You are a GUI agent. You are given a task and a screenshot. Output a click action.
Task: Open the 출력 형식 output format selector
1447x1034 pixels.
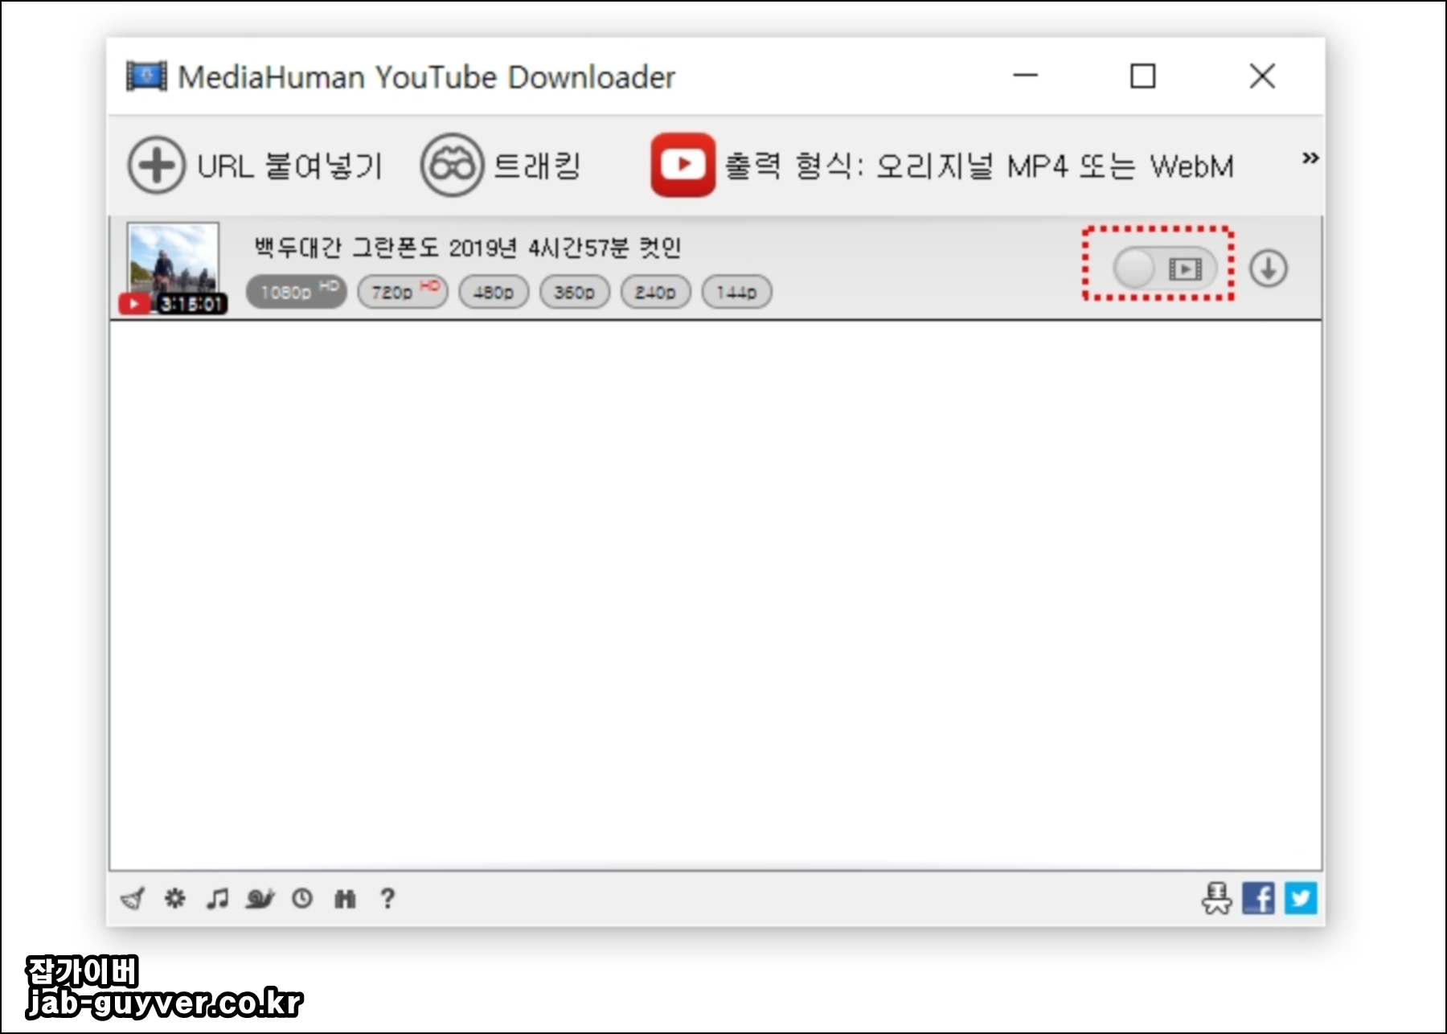tap(942, 166)
